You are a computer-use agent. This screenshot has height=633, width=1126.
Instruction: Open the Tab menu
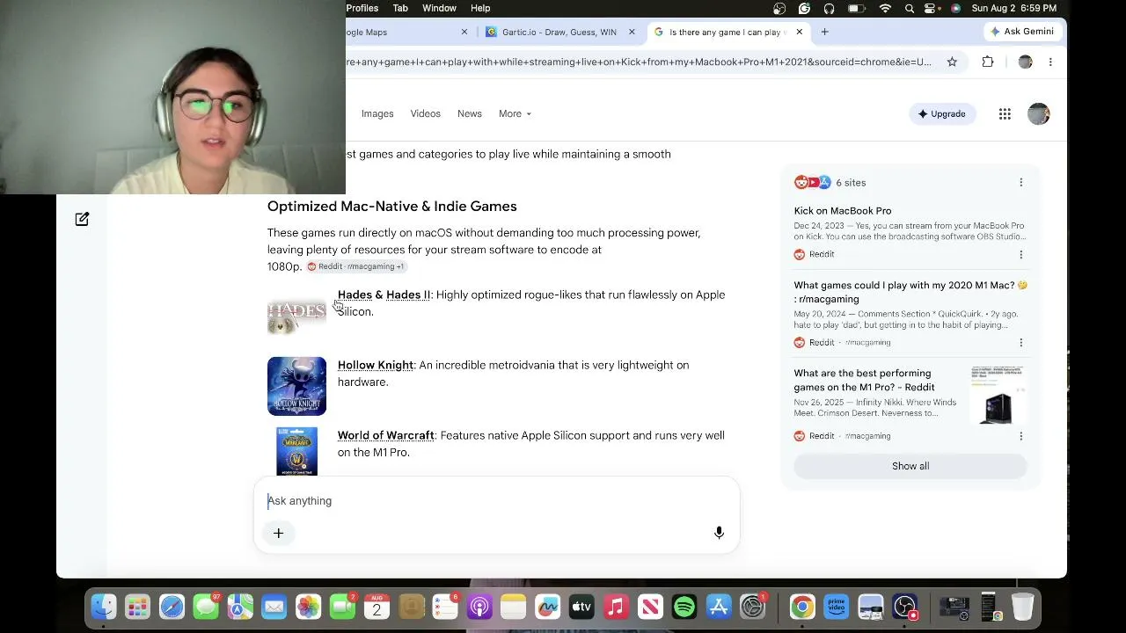click(x=400, y=8)
